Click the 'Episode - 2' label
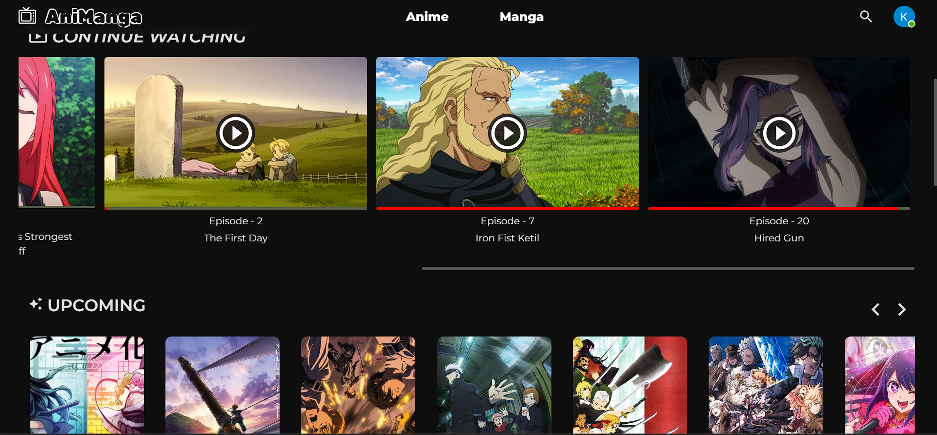The height and width of the screenshot is (435, 937). [236, 221]
